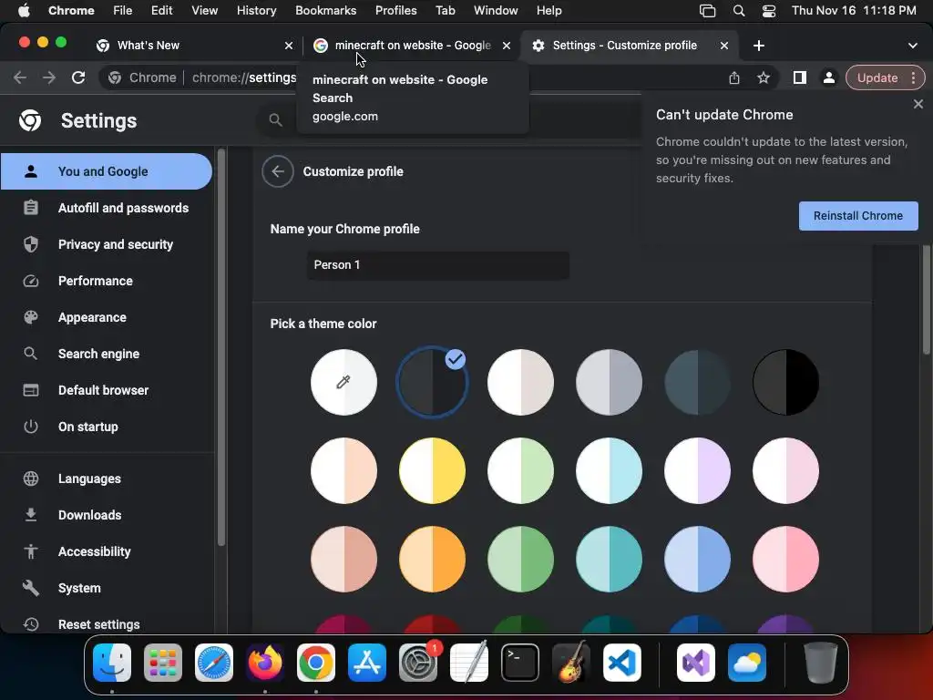Dismiss the Can't update Chrome popup

tap(918, 104)
